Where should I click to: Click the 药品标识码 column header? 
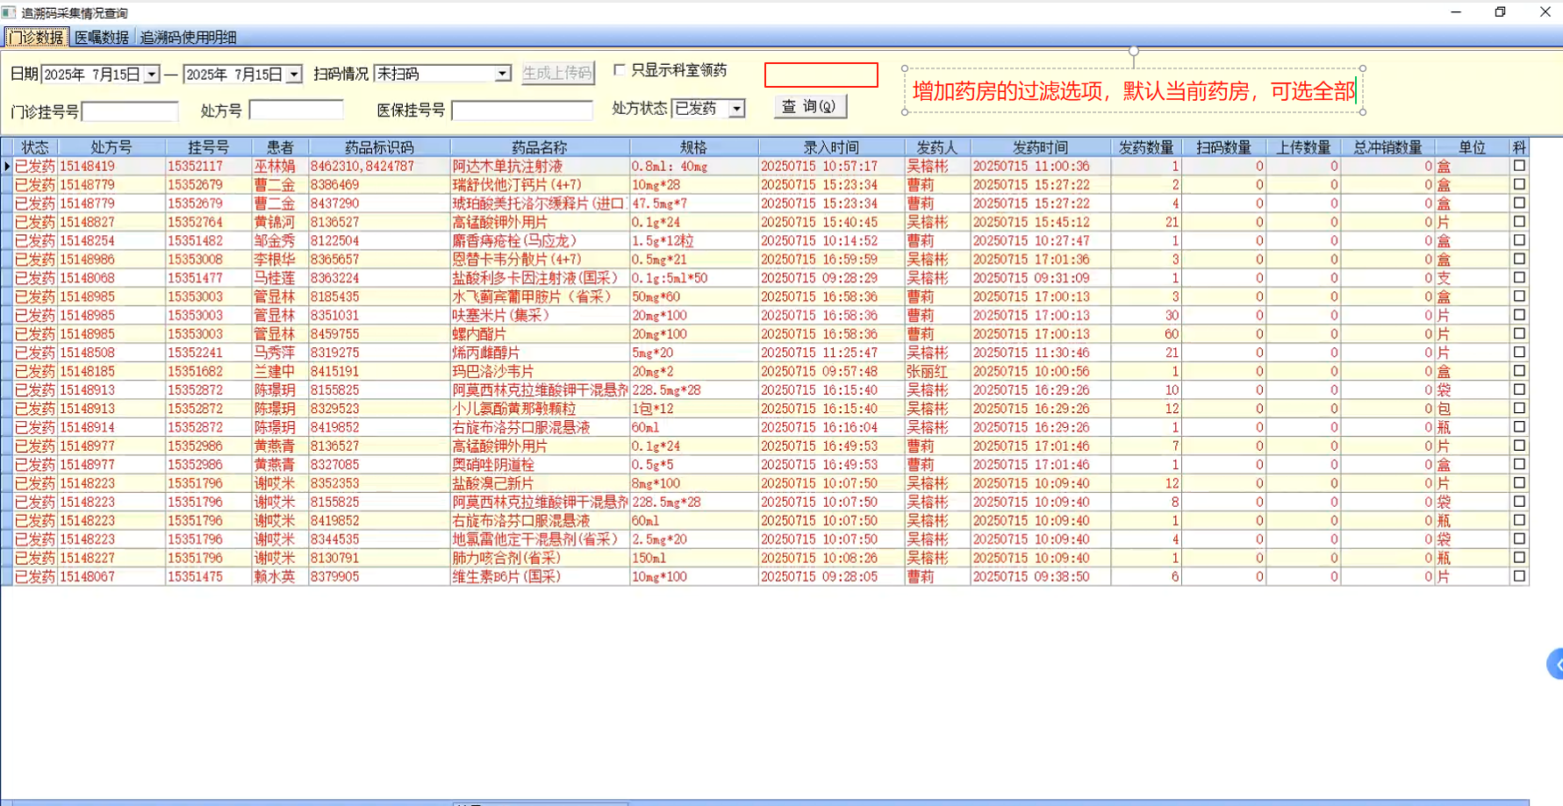pos(379,147)
